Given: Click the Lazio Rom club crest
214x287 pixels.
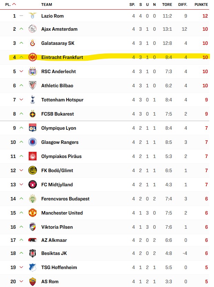Looking at the screenshot, I should [32, 16].
